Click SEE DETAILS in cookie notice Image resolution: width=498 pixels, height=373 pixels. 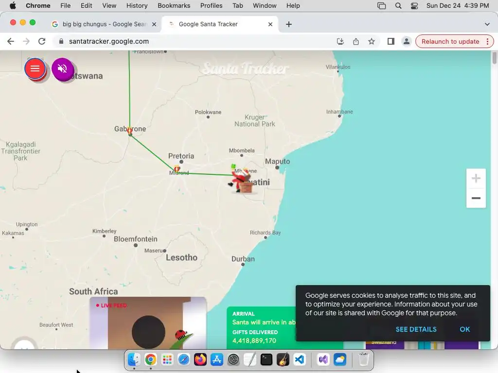[x=416, y=329]
